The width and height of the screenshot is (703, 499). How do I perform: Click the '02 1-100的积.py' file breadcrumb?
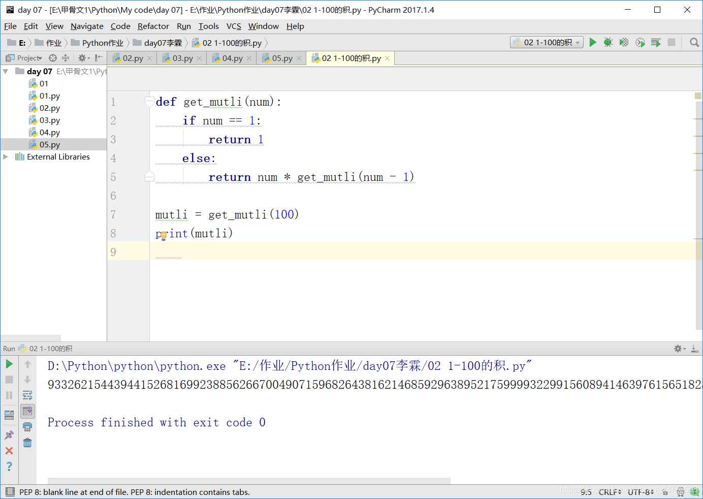tap(227, 43)
